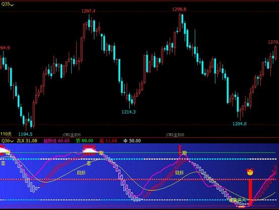Image resolution: width=279 pixels, height=210 pixels.
Task: Click the 底 11.00 indicator label
Action: [108, 141]
